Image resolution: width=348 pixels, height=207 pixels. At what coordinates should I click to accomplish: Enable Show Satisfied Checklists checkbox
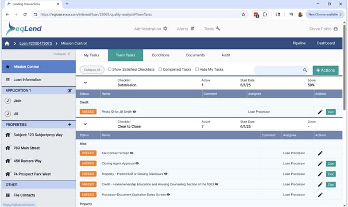[x=110, y=70]
